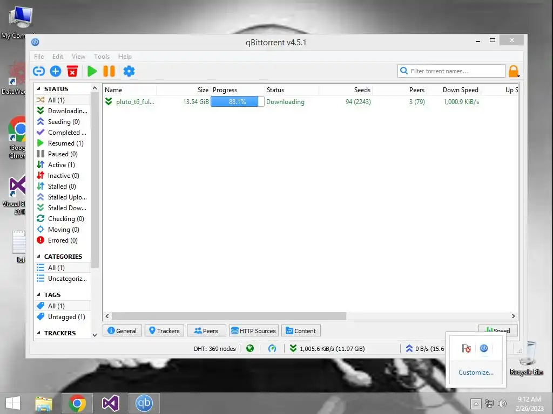The height and width of the screenshot is (414, 553).
Task: Click the 88.1% progress bar
Action: click(238, 102)
